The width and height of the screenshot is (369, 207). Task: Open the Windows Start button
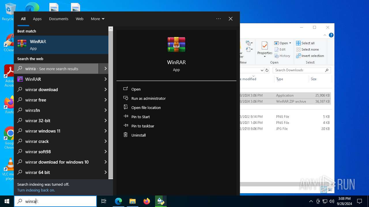coord(7,201)
